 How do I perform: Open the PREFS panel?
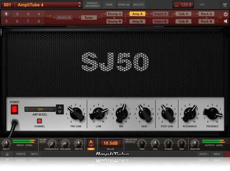coord(21,154)
